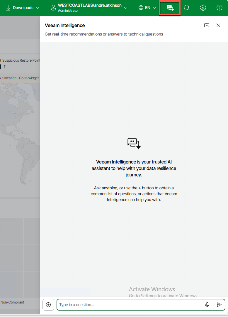Click the Suspicious Restore Point legend
Viewport: 228px width, 317px height.
pyautogui.click(x=21, y=60)
